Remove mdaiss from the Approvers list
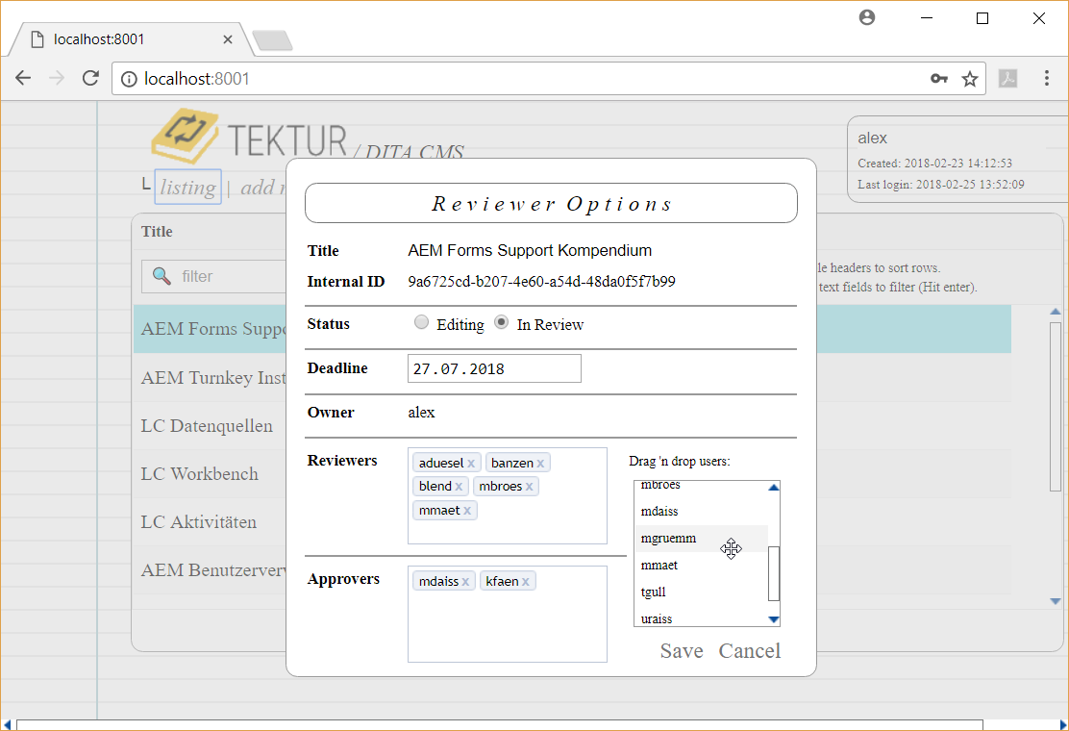Viewport: 1069px width, 731px height. point(465,582)
